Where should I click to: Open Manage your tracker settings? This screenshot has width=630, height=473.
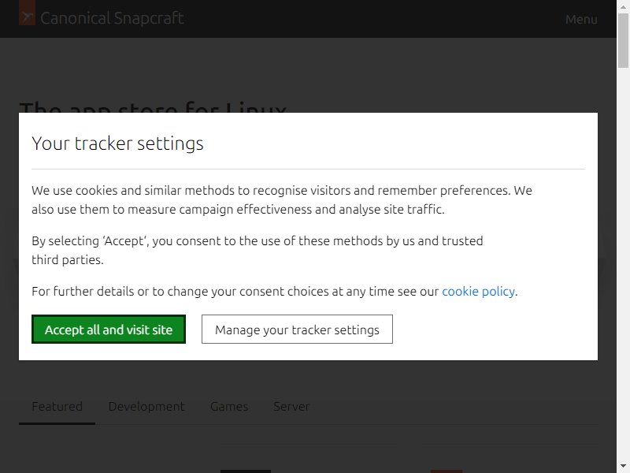tap(297, 329)
